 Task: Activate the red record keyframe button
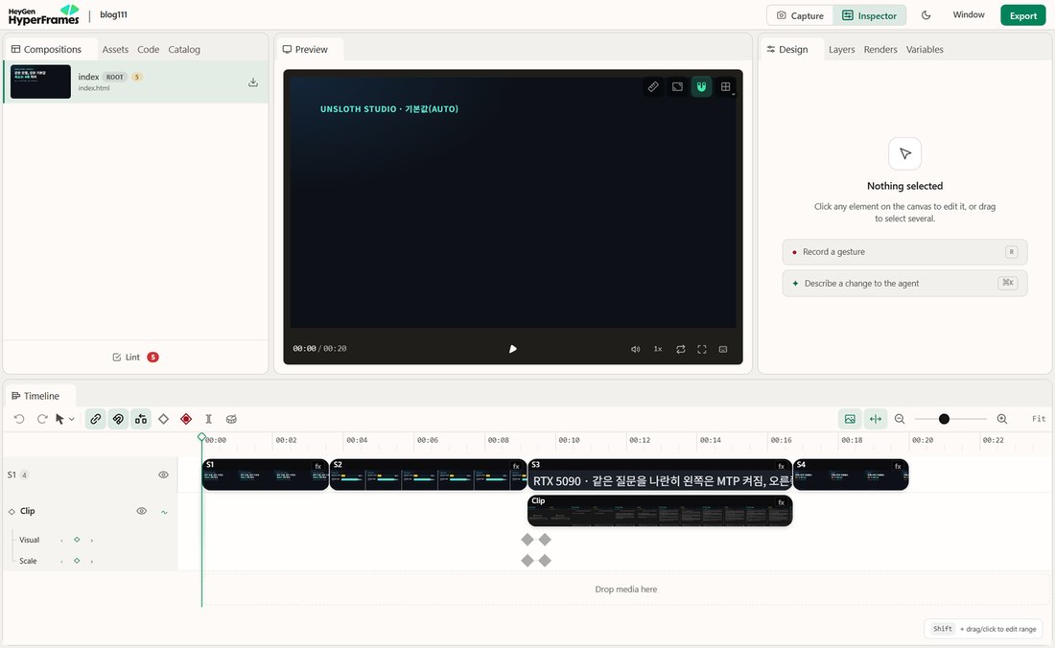(186, 419)
